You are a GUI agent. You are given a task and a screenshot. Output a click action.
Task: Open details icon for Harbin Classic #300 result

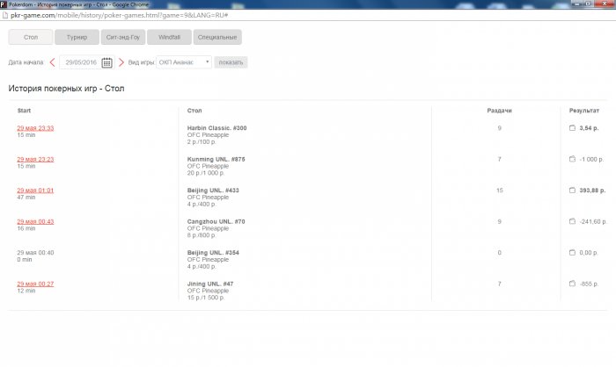[x=572, y=128]
